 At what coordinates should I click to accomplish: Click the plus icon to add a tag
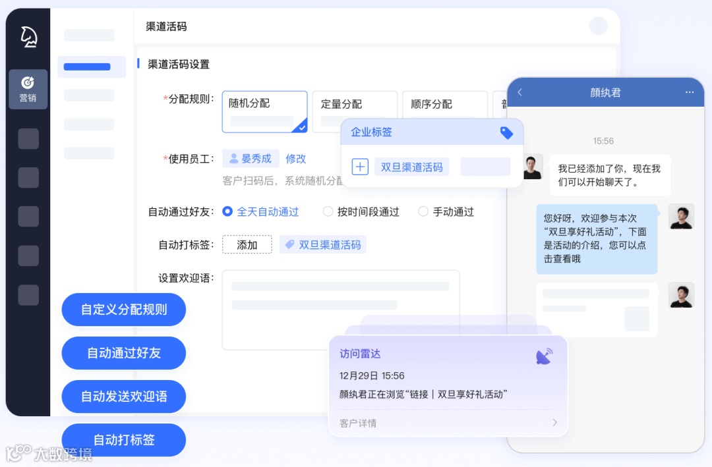[359, 167]
